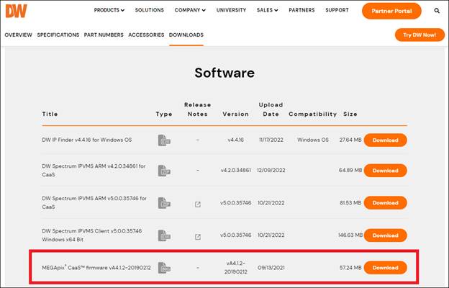Download Spectrum IPVMS ARM v5.0.0.35746
The image size is (449, 288).
[x=385, y=203]
